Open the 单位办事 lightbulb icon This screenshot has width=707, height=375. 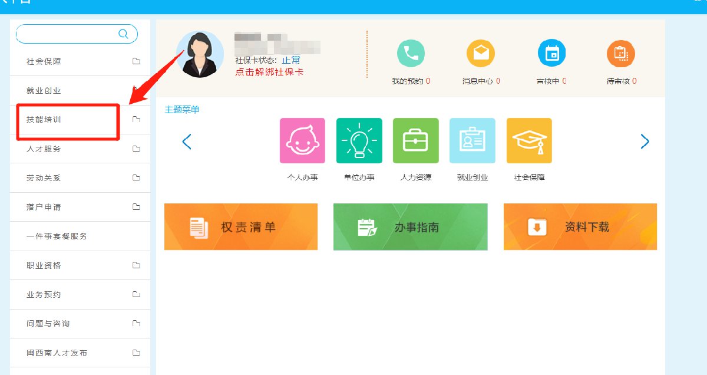[359, 140]
